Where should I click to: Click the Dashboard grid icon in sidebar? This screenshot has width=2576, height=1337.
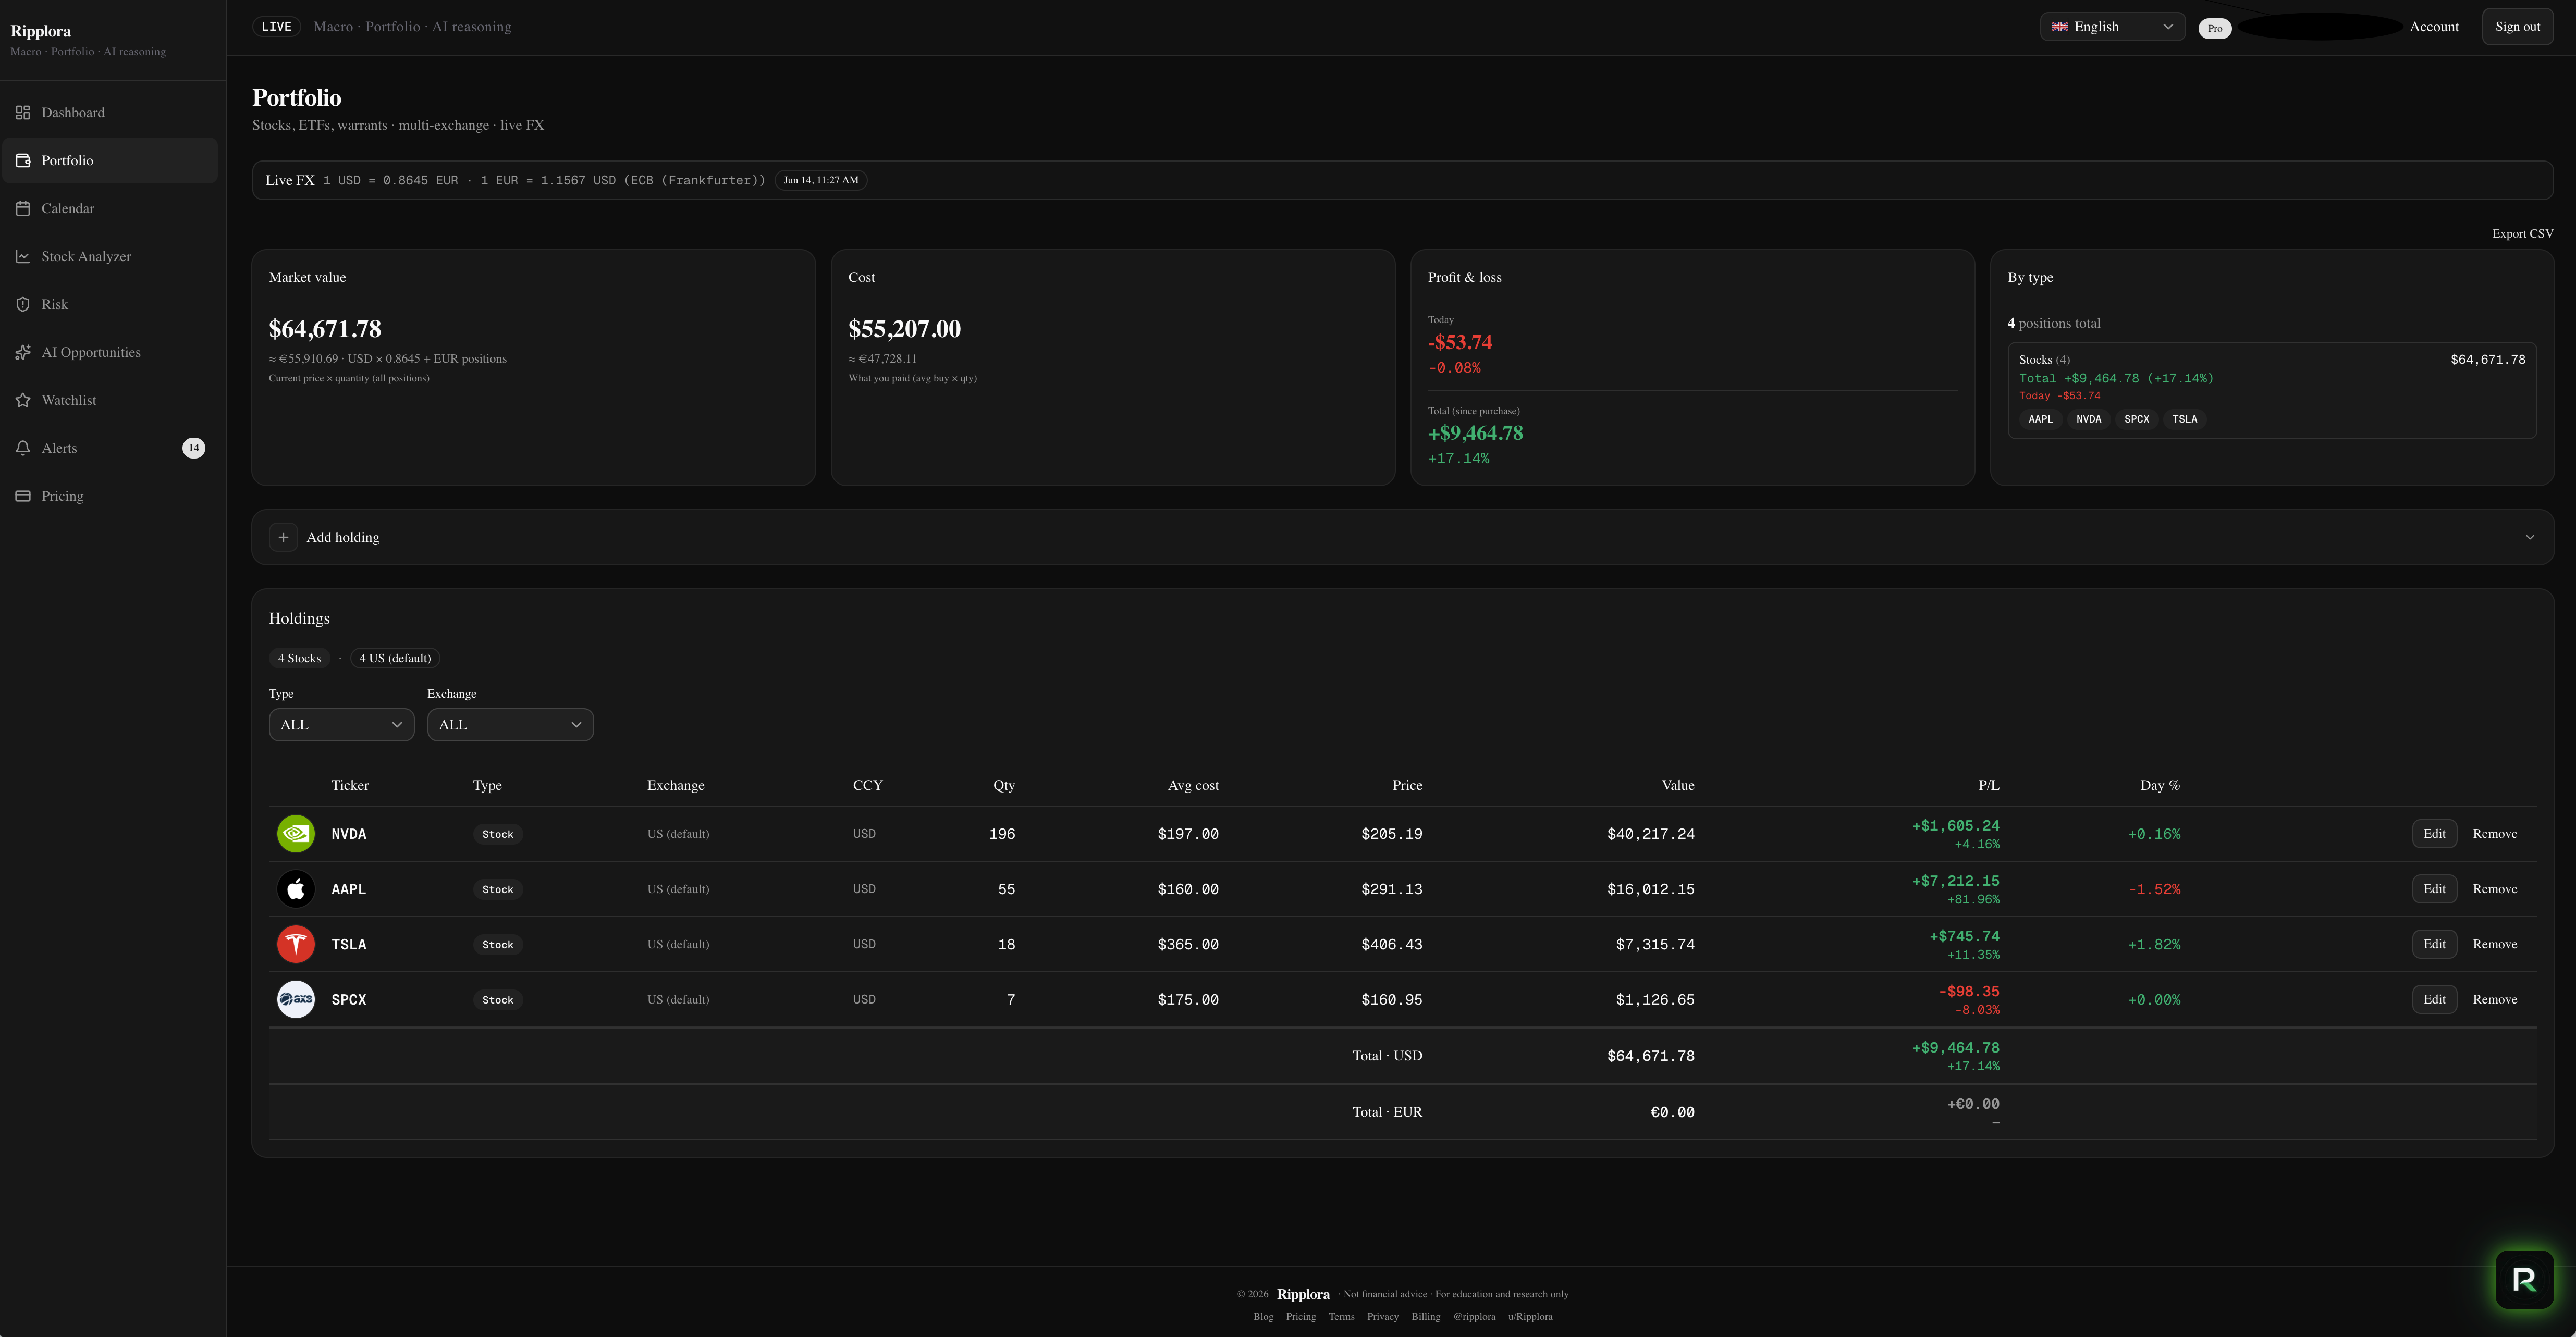(23, 113)
